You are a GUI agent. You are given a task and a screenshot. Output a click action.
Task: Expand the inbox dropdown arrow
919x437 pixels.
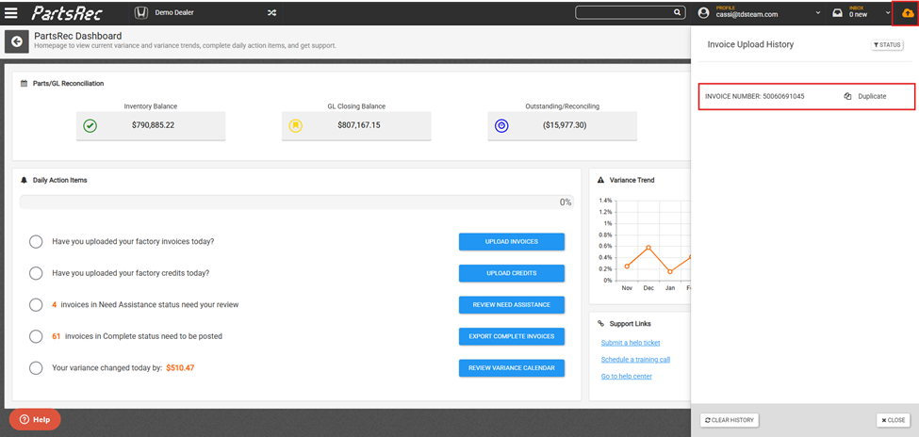[889, 13]
